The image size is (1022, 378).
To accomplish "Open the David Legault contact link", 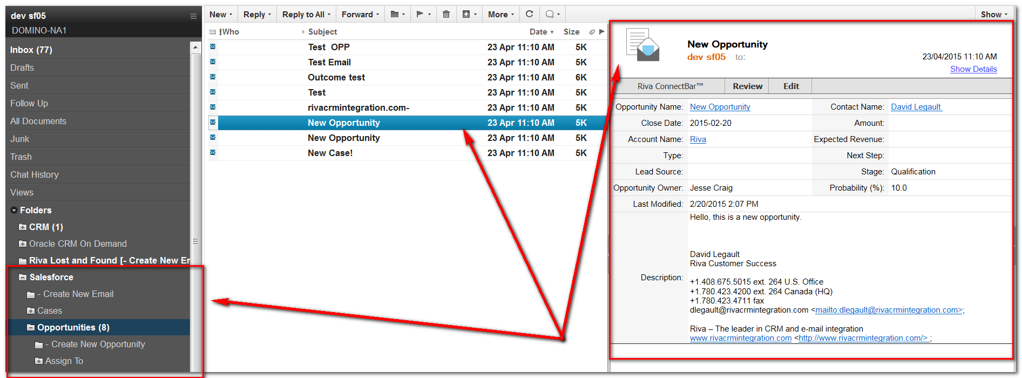I will pos(916,107).
